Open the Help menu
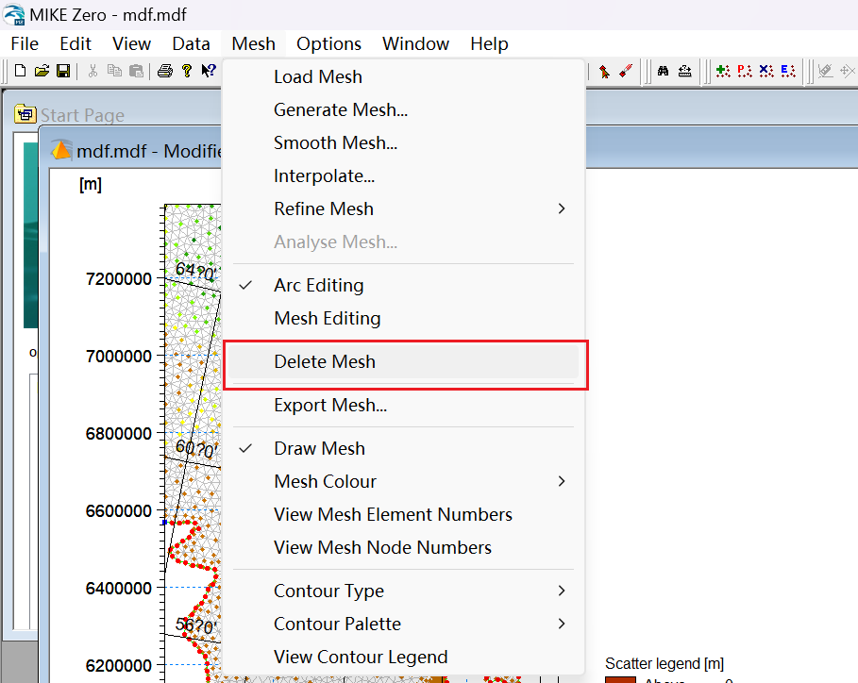The height and width of the screenshot is (683, 858). (x=489, y=43)
